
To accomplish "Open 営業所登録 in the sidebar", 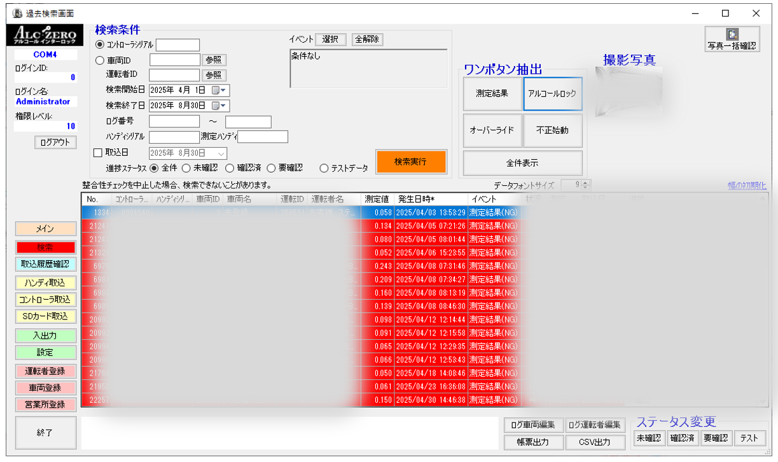I will pos(45,404).
